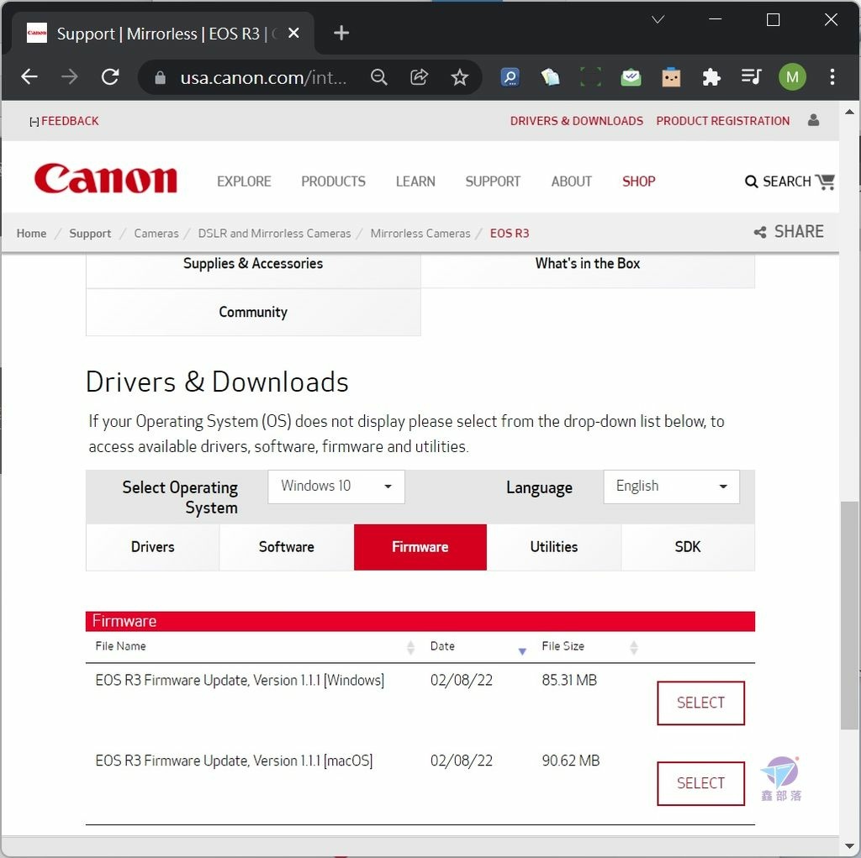Click the browser forward arrow
Viewport: 861px width, 858px height.
pos(69,76)
